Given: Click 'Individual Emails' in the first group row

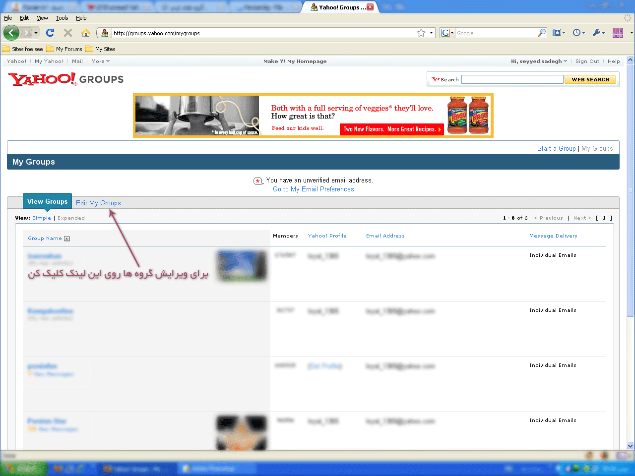Looking at the screenshot, I should (553, 255).
